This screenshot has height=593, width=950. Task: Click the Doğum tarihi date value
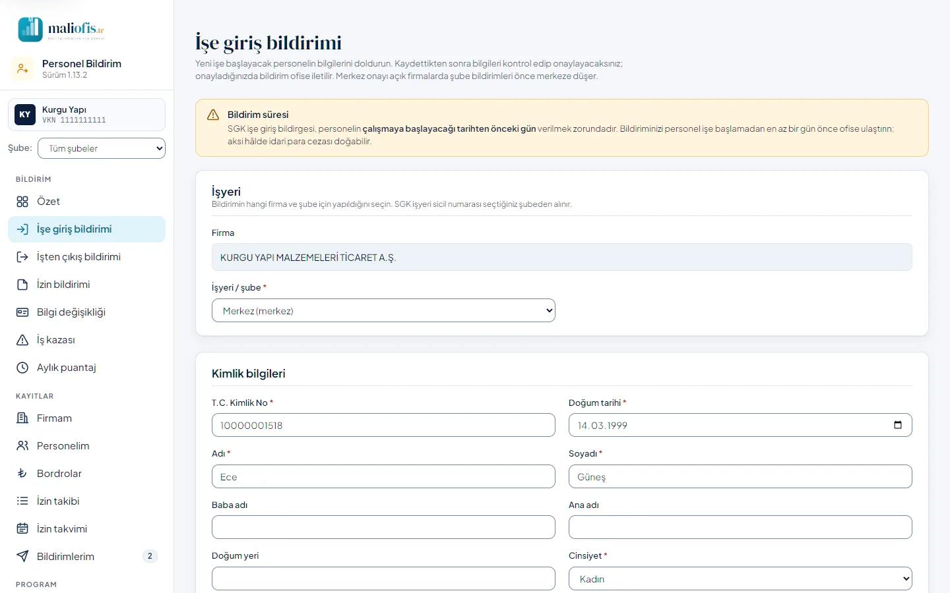pyautogui.click(x=602, y=426)
